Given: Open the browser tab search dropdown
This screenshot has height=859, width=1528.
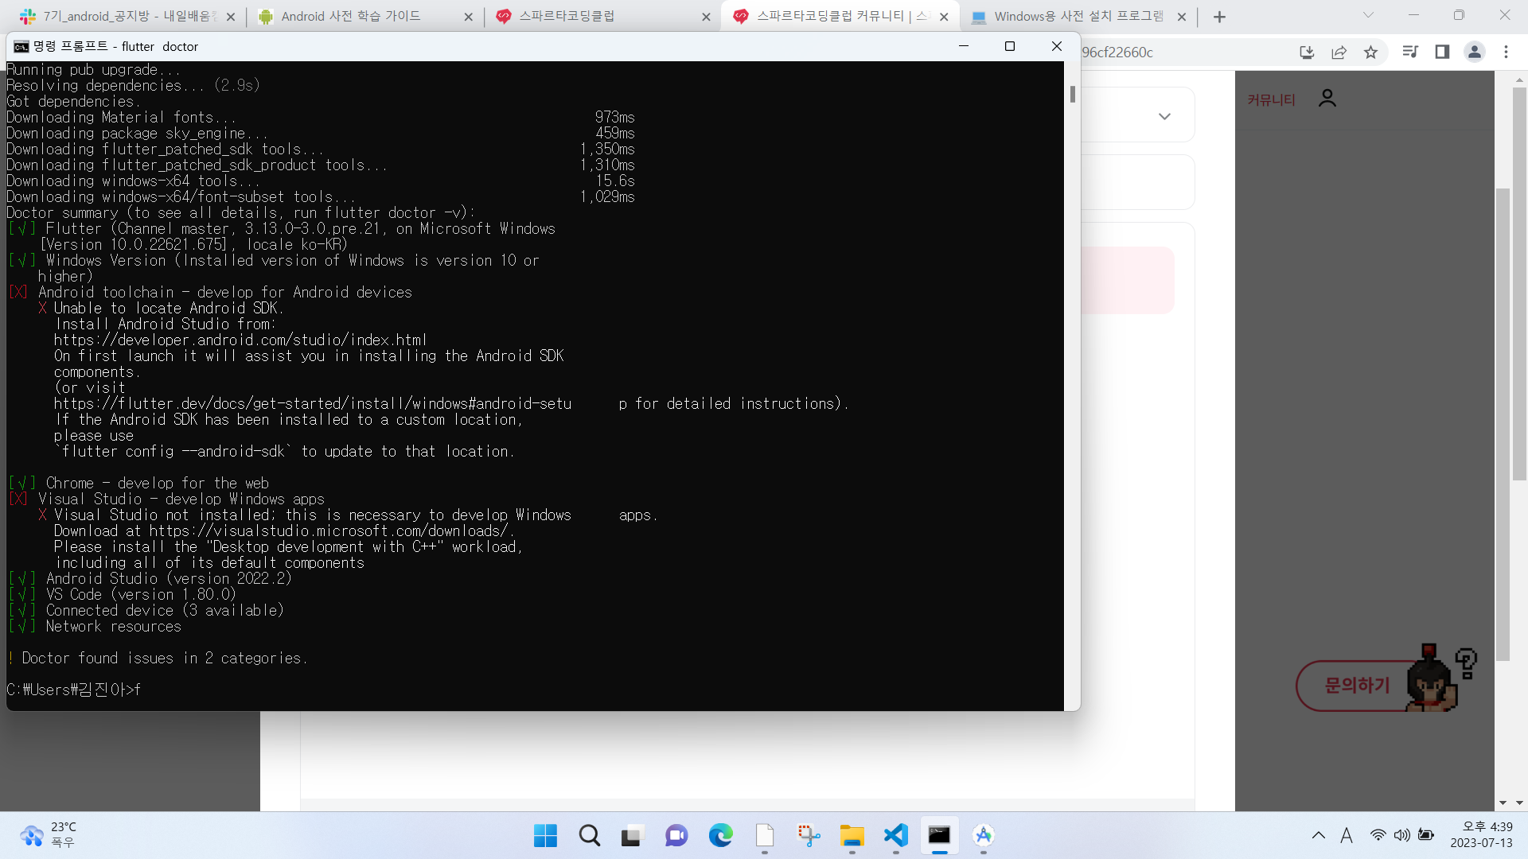Looking at the screenshot, I should coord(1368,15).
